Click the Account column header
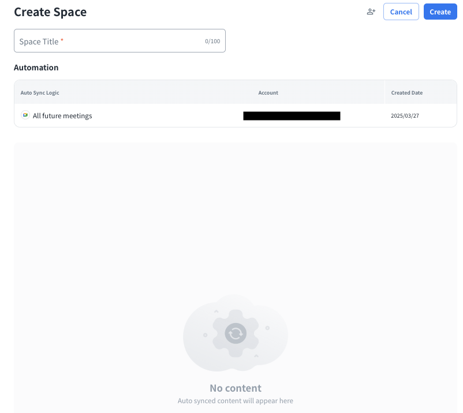 click(268, 93)
